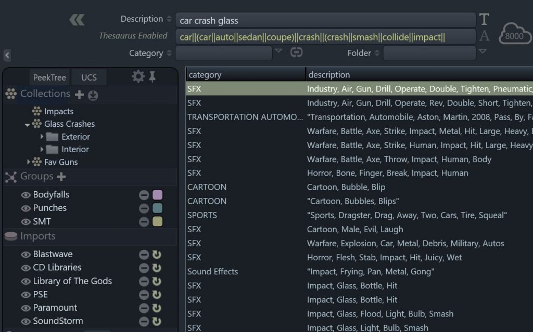Expand the Exterior folder
The height and width of the screenshot is (332, 533).
[42, 137]
